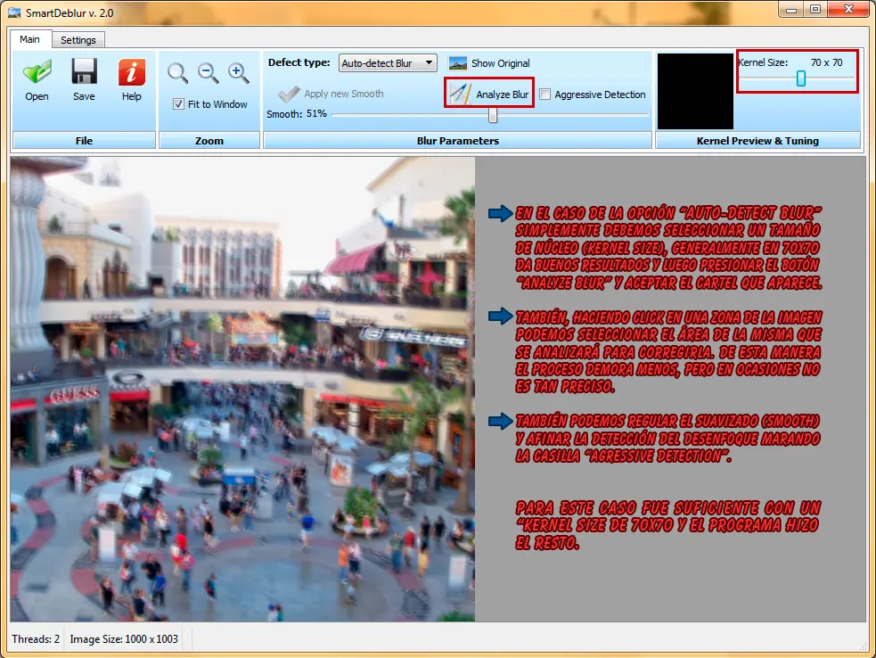This screenshot has height=658, width=876.
Task: Zoom in with the plus magnifier
Action: point(239,73)
